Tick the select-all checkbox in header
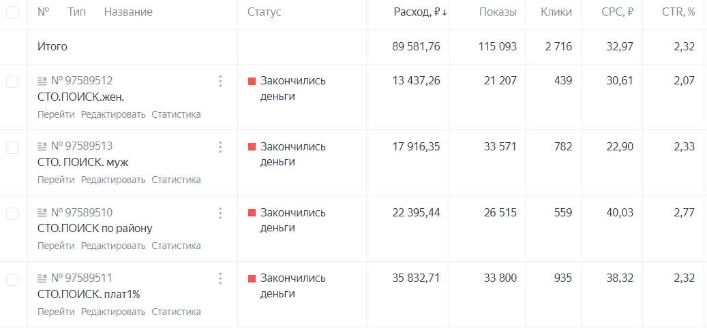 click(12, 12)
